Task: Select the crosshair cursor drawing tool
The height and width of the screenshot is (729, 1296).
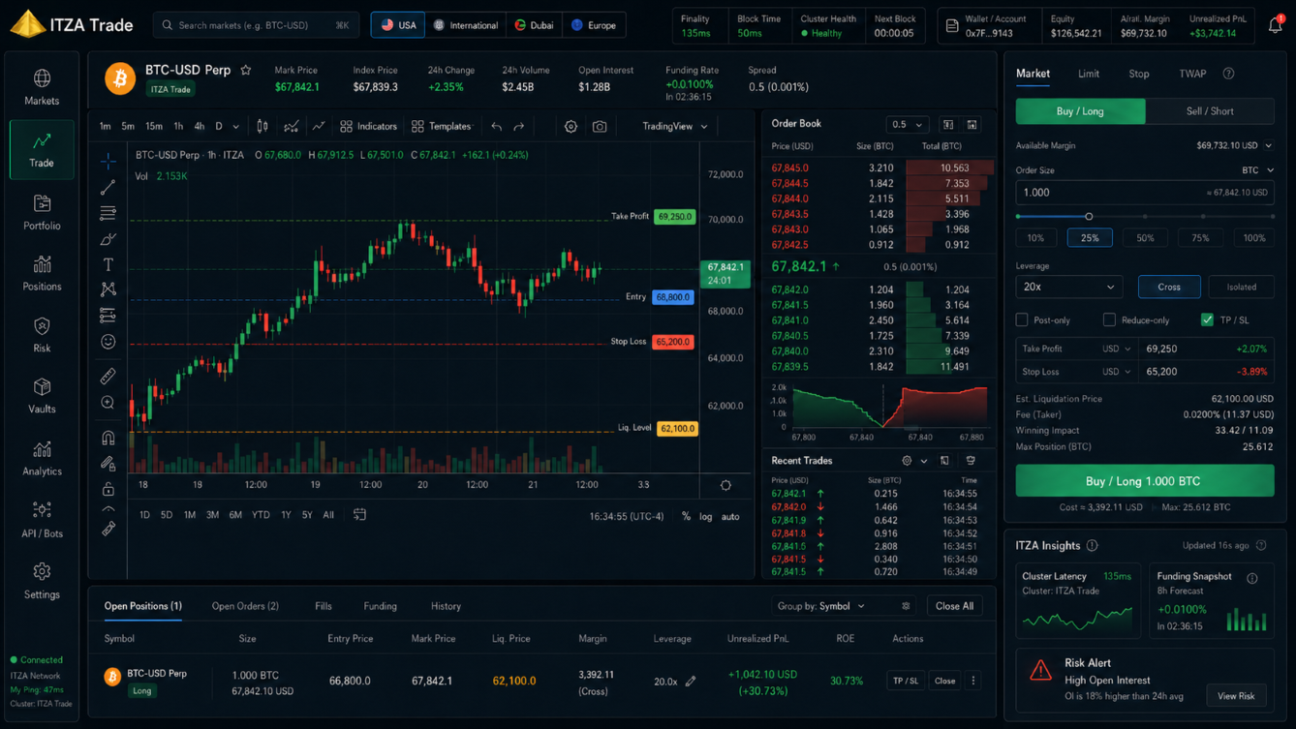Action: [x=108, y=161]
